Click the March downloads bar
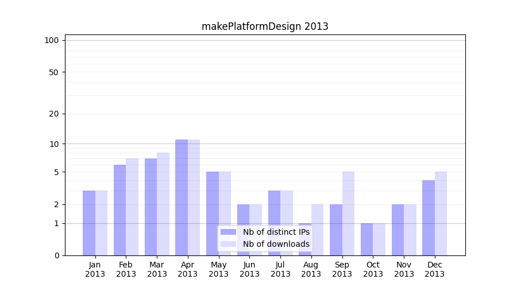Image resolution: width=517 pixels, height=287 pixels. (x=163, y=204)
